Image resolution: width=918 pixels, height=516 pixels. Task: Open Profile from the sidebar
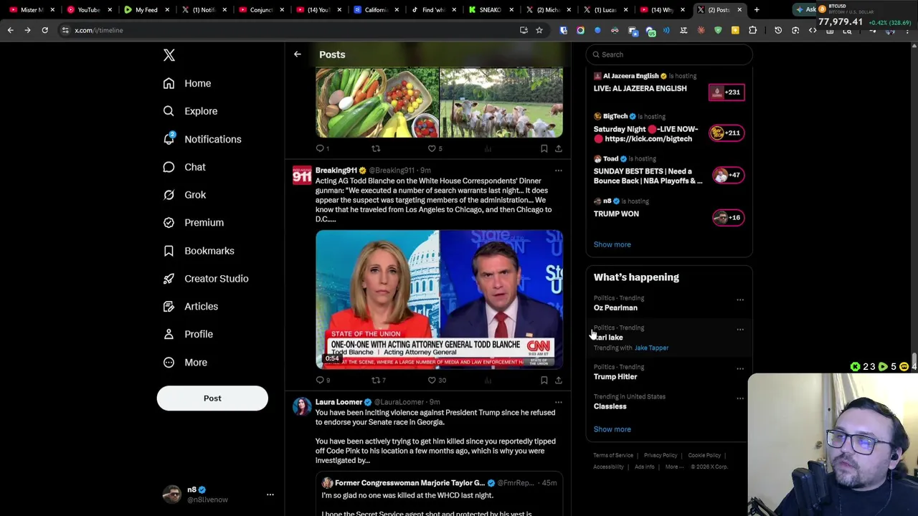188,334
